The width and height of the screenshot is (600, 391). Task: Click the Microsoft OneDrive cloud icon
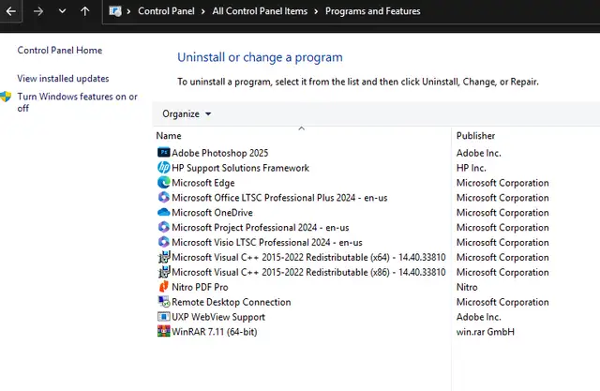pos(164,212)
